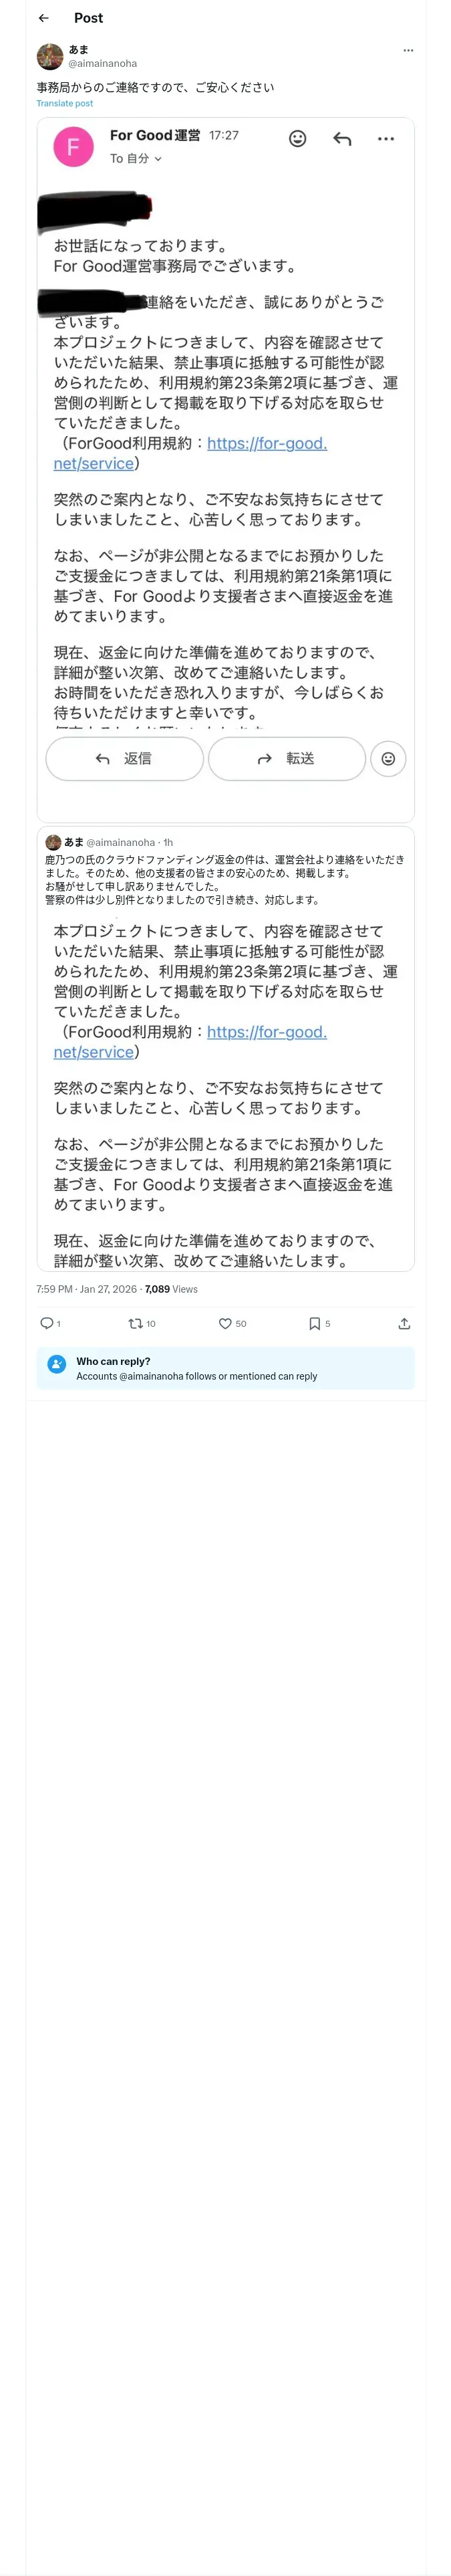Screen dimensions: 451x2576
Task: Open the quoted post by @aimainanoha
Action: tap(225, 871)
